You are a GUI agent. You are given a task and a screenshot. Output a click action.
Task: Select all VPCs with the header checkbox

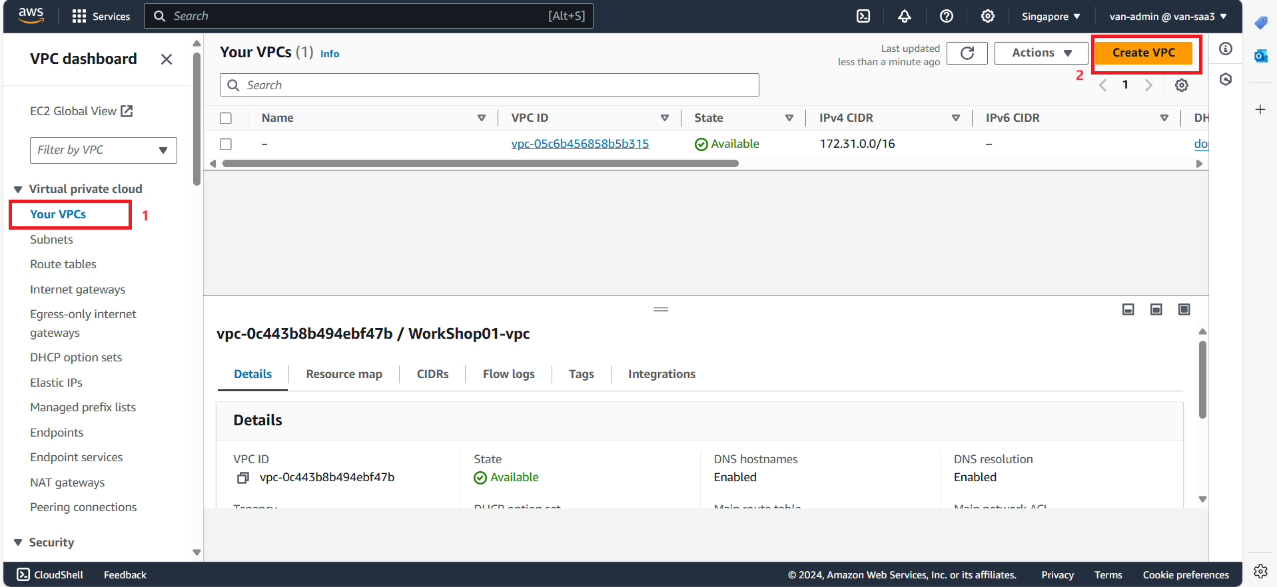226,118
